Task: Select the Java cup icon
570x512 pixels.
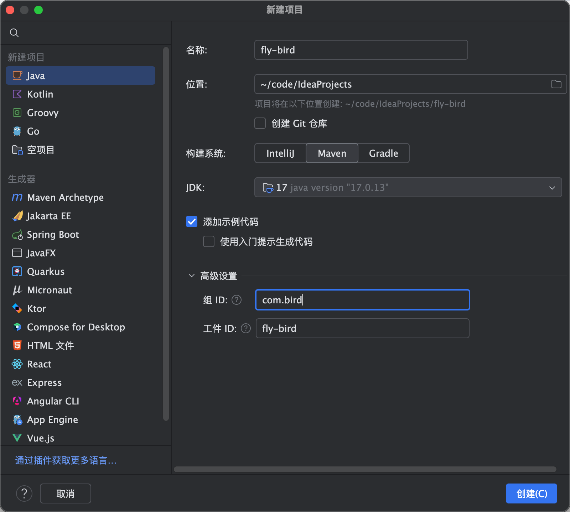Action: [x=17, y=75]
